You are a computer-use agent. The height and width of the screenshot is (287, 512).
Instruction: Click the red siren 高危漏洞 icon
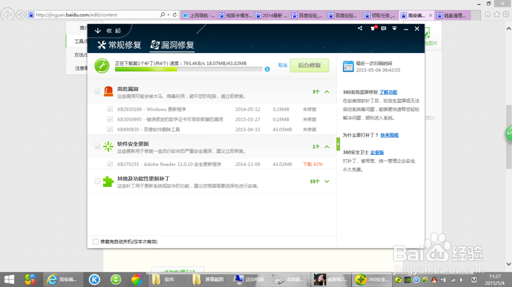[108, 91]
